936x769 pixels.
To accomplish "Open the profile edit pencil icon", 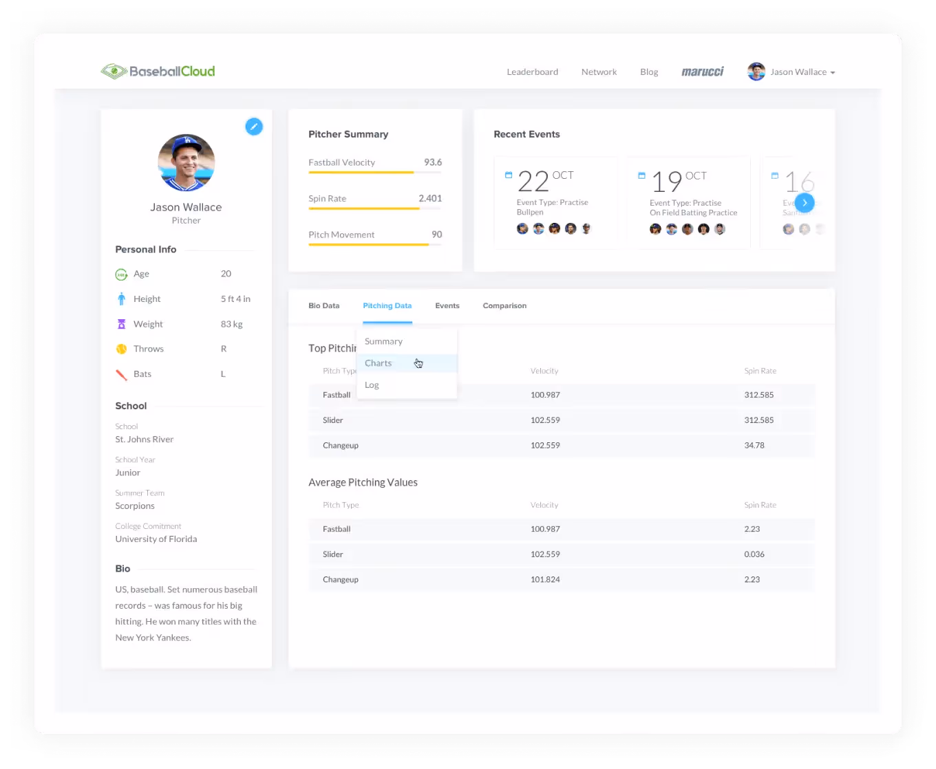I will (254, 127).
